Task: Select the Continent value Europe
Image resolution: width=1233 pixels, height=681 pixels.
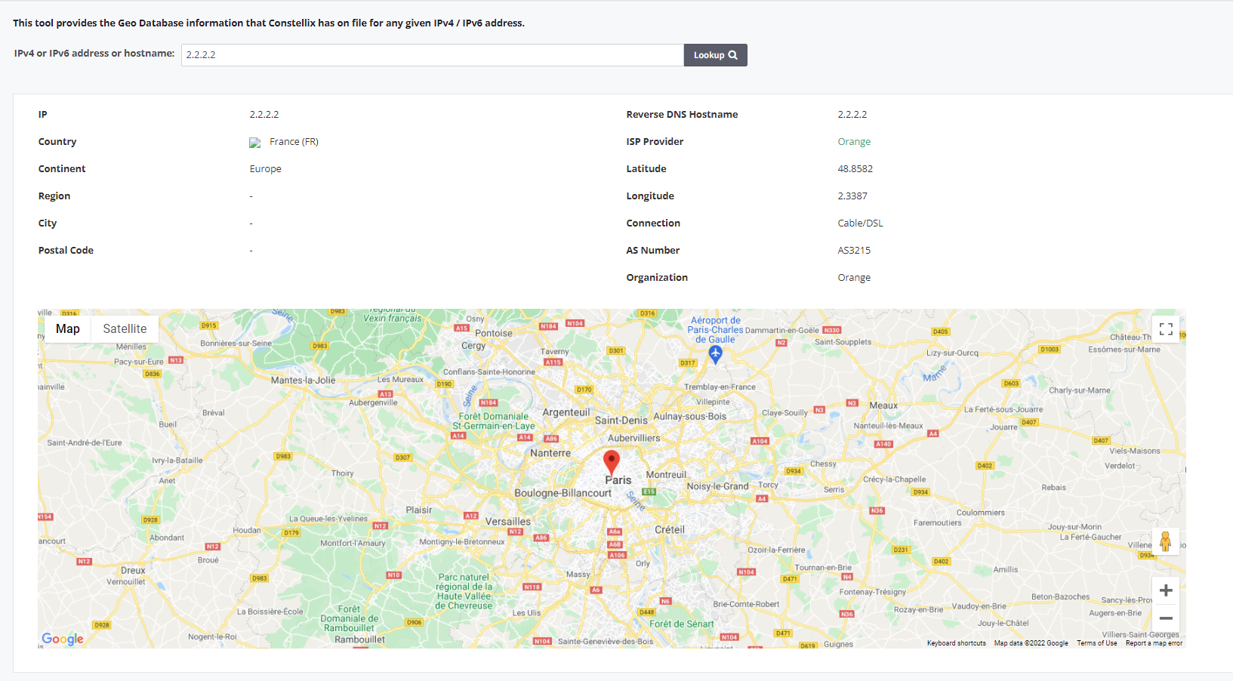Action: (x=265, y=169)
